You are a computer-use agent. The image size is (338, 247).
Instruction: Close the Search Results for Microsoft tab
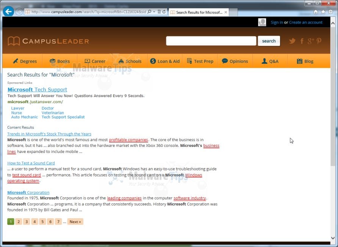[225, 12]
